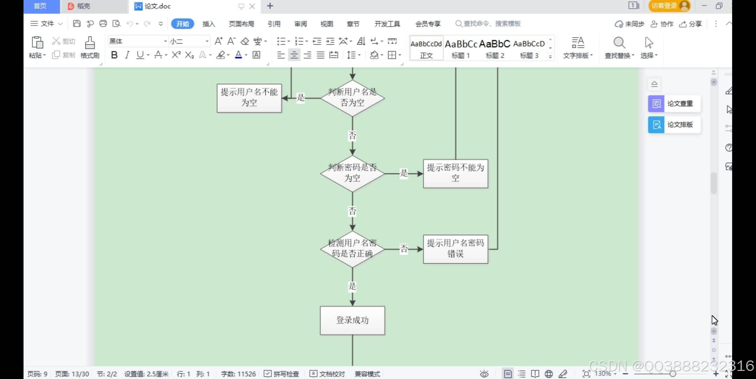Image resolution: width=756 pixels, height=379 pixels.
Task: Toggle center alignment
Action: [294, 55]
